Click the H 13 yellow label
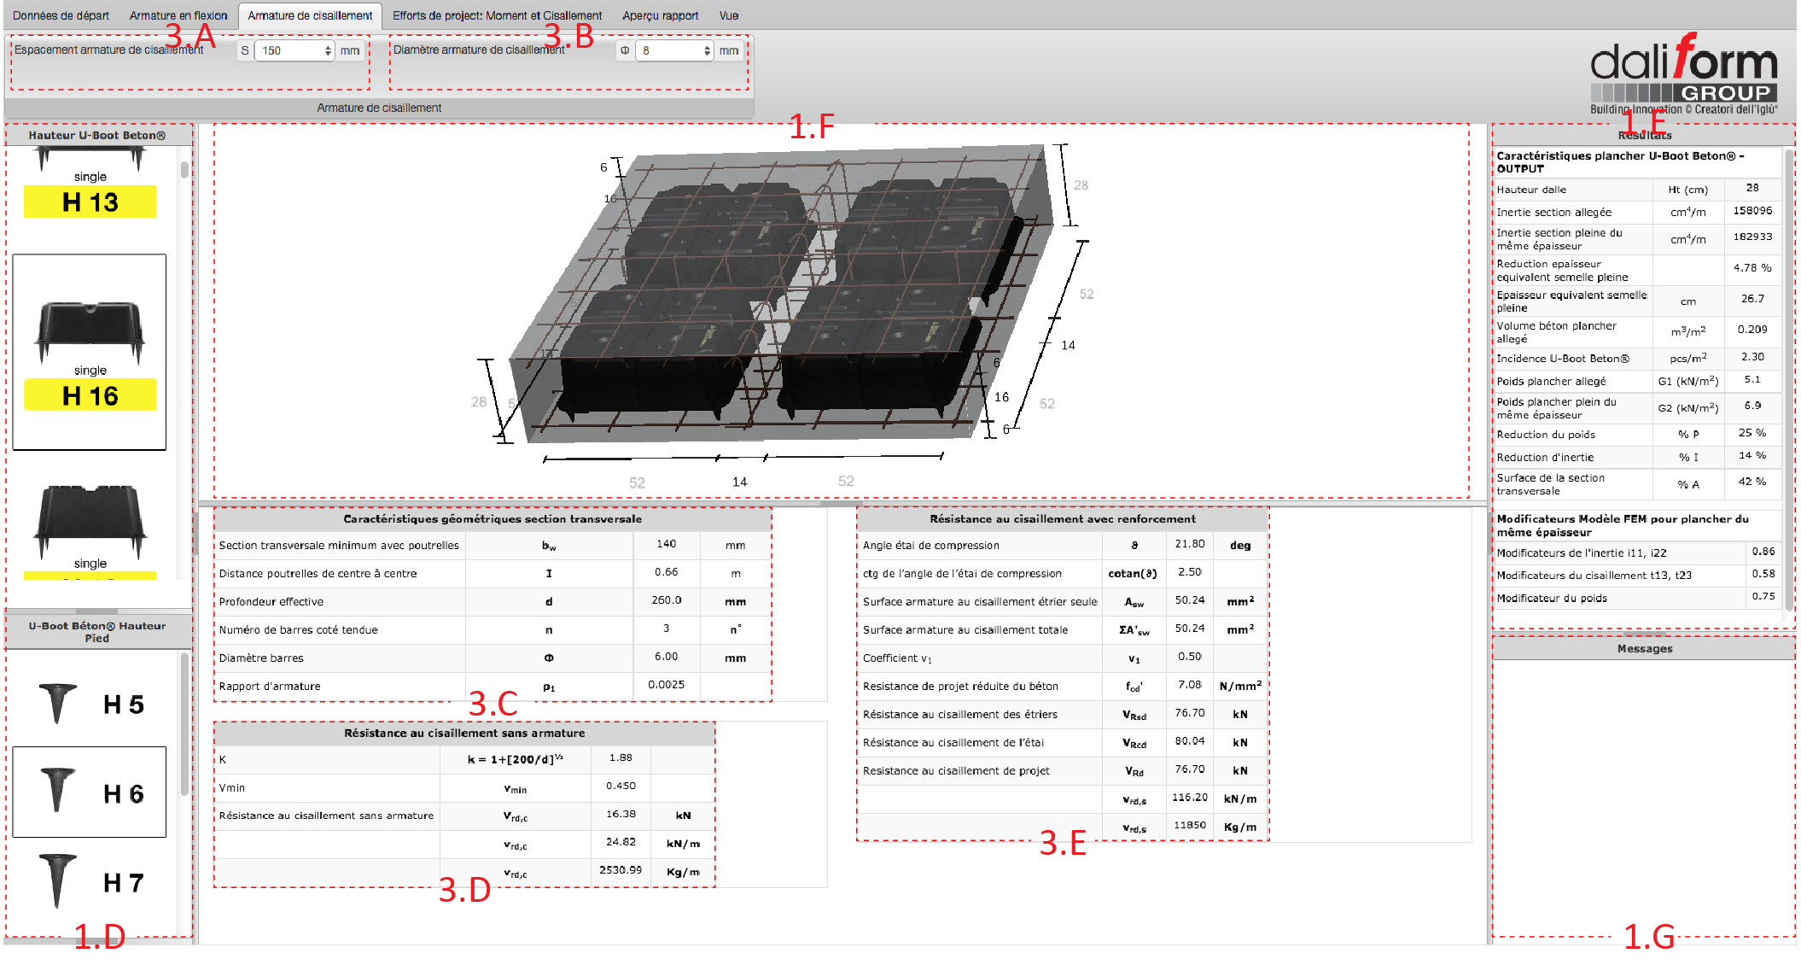 pyautogui.click(x=90, y=202)
